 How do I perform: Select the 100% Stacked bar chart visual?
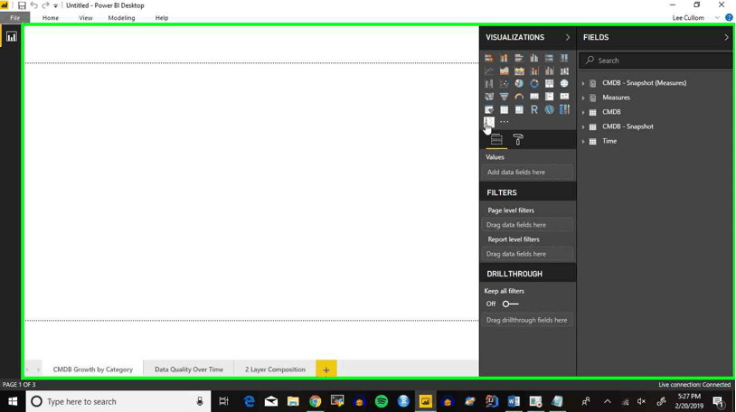tap(549, 58)
